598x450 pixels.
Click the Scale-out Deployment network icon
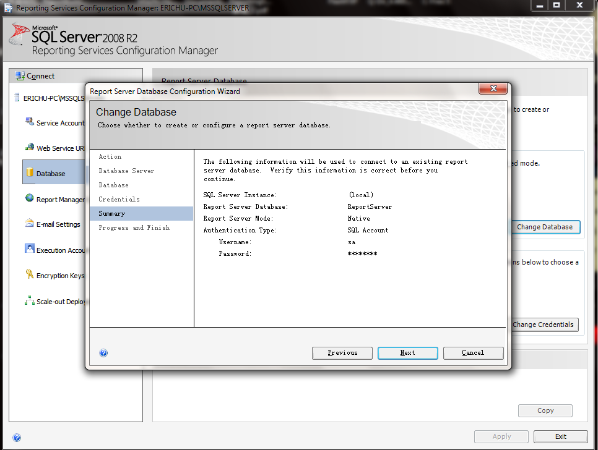point(29,300)
